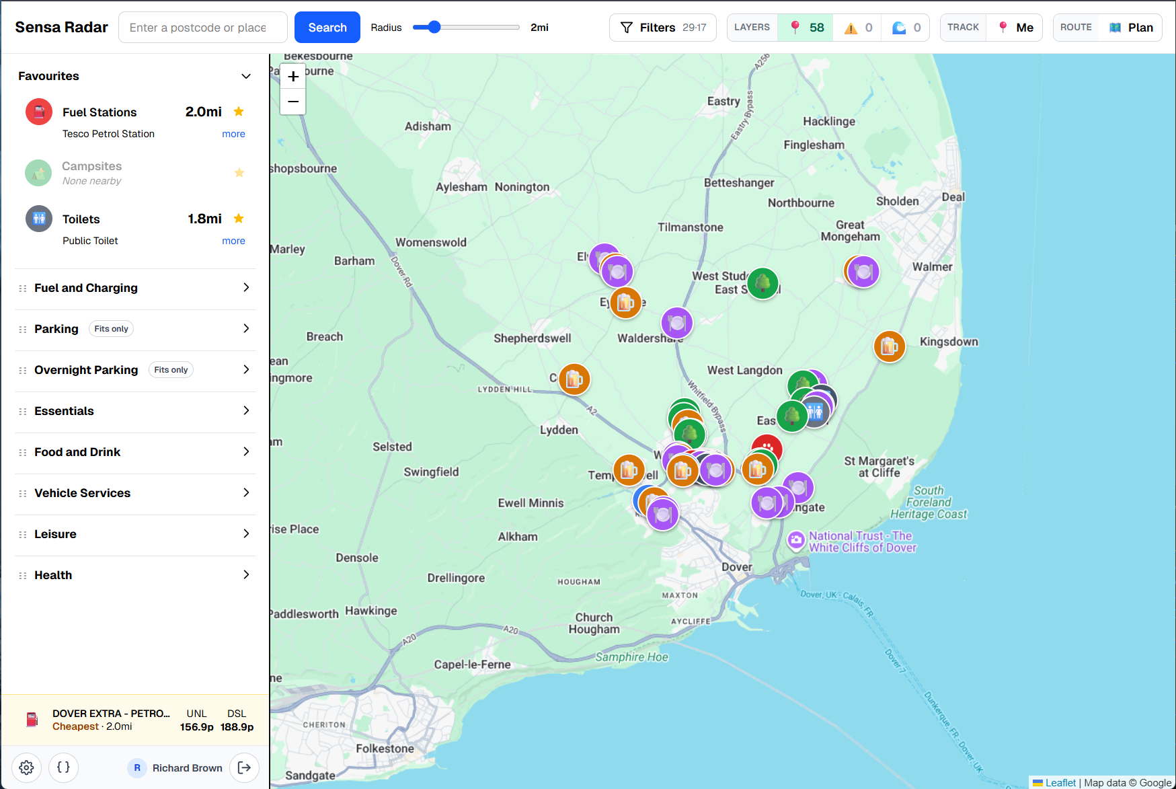Open the settings gear icon

coord(26,767)
